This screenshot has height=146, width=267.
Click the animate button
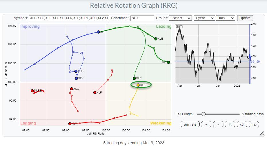190,124
